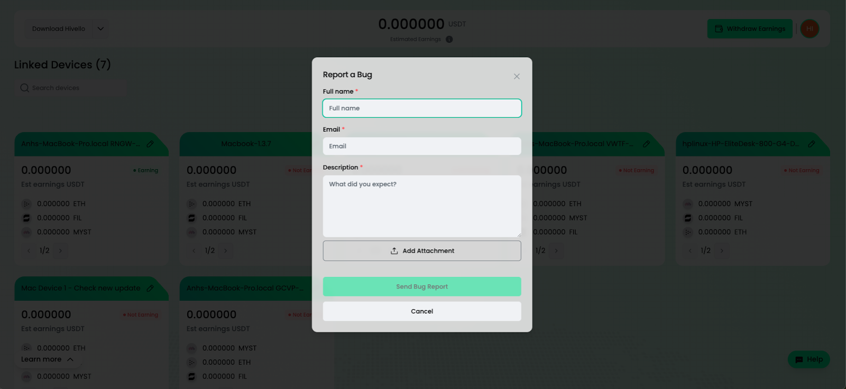
Task: Edit the hplinux-HP-EliteDesk device name
Action: tap(812, 144)
